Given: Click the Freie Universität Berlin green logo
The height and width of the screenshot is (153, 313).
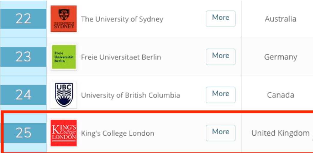Looking at the screenshot, I should tap(64, 57).
